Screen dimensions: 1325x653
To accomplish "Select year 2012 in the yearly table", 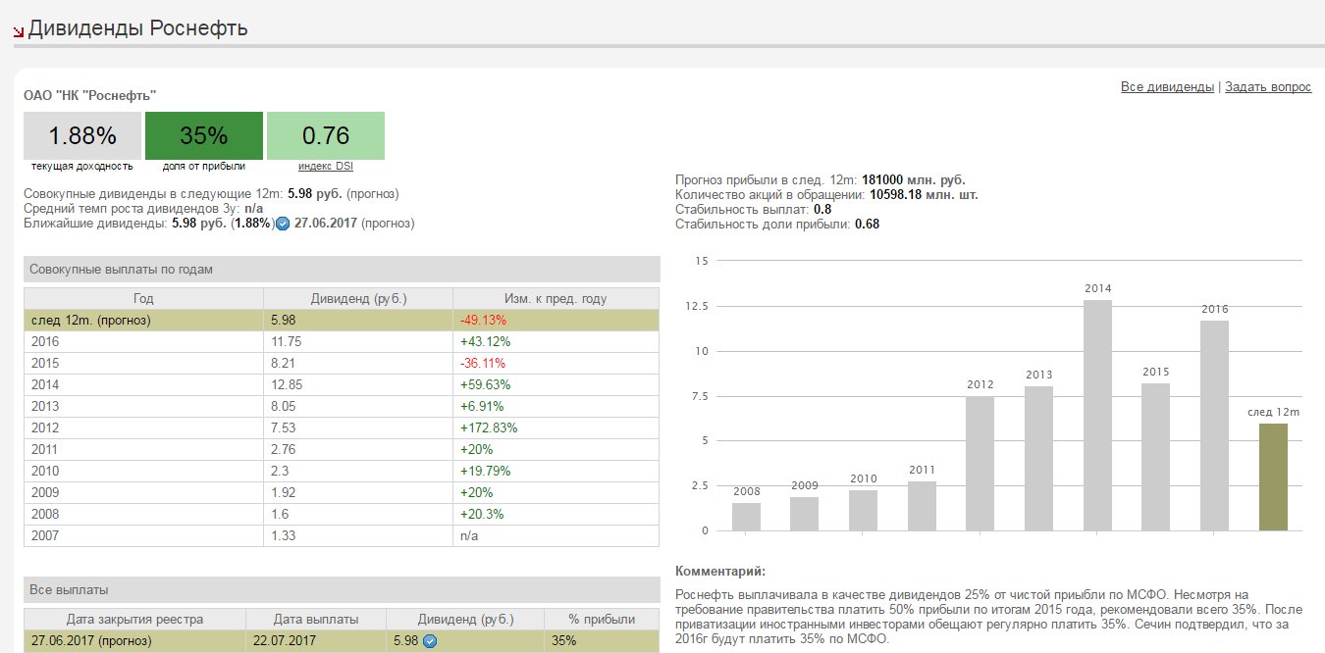I will click(x=45, y=427).
